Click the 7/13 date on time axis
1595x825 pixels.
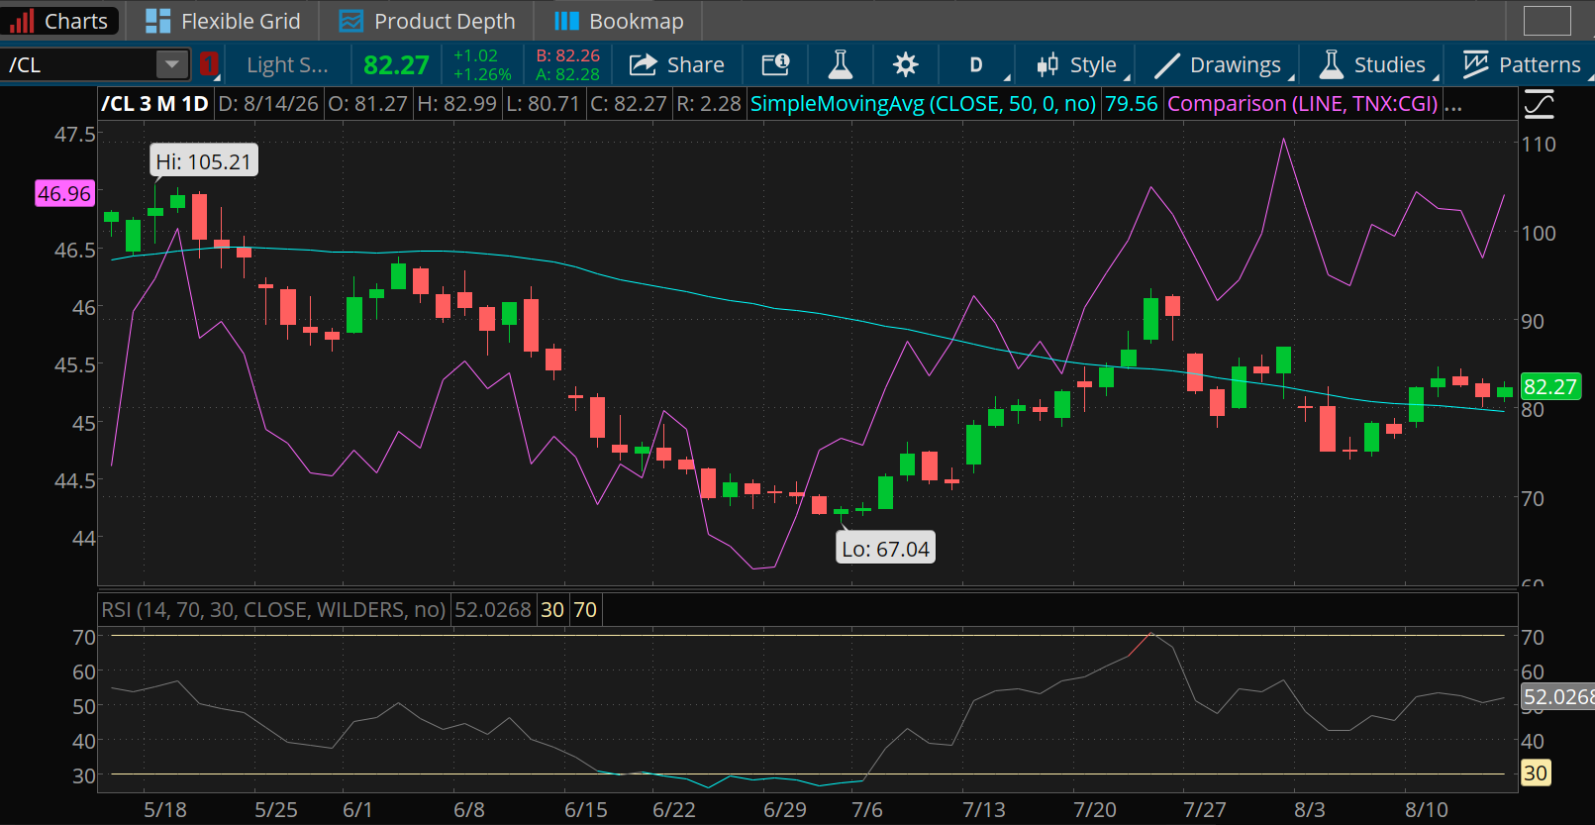(x=984, y=809)
